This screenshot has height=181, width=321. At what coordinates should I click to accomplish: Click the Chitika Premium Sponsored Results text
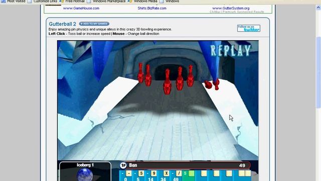click(x=237, y=12)
